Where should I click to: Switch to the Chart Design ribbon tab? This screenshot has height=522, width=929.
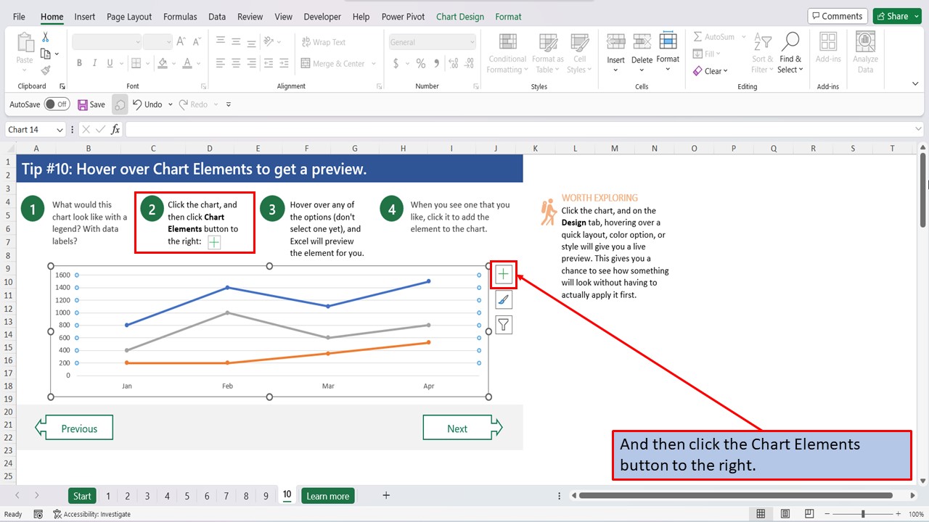(x=459, y=16)
